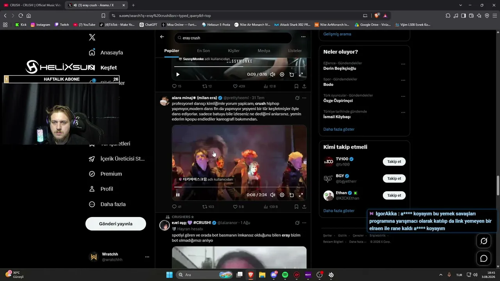Open picture-in-picture for alara minaj video
500x281 pixels.
coord(291,195)
